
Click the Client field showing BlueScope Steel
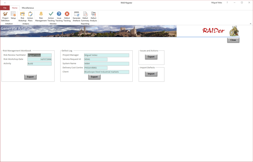[x=107, y=72]
